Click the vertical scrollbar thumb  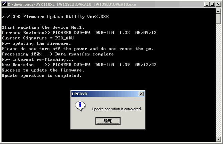218,19
